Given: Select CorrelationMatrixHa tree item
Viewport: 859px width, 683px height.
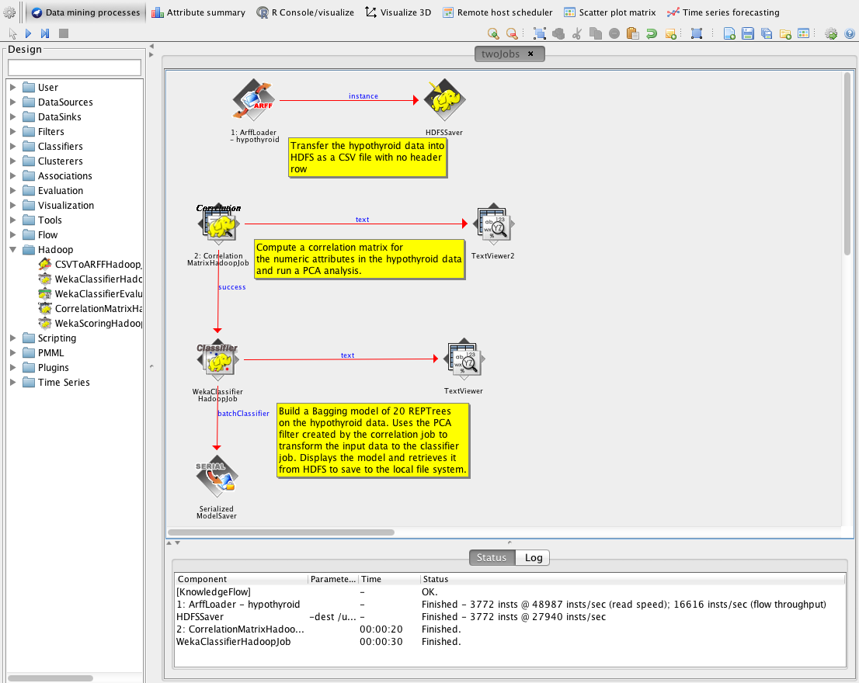Looking at the screenshot, I should tap(90, 309).
